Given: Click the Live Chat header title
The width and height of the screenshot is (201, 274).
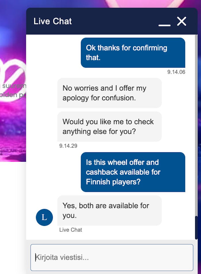Looking at the screenshot, I should tap(53, 21).
